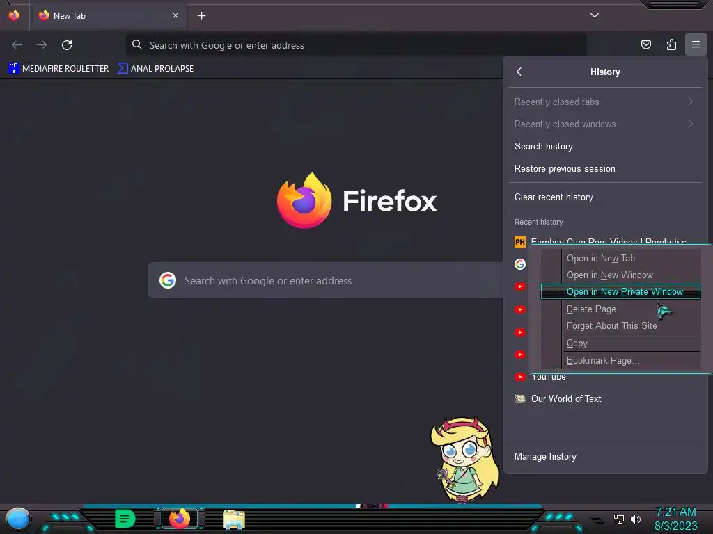Open Firefox View icon left of the tab
The image size is (713, 534).
tap(14, 15)
